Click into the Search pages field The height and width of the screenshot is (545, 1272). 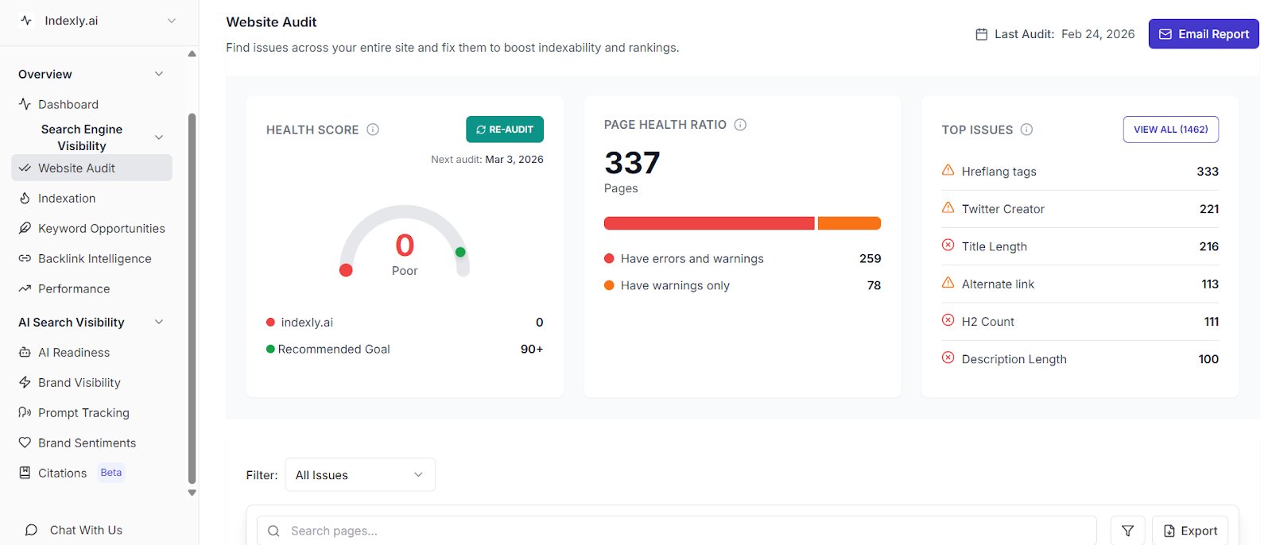[684, 531]
